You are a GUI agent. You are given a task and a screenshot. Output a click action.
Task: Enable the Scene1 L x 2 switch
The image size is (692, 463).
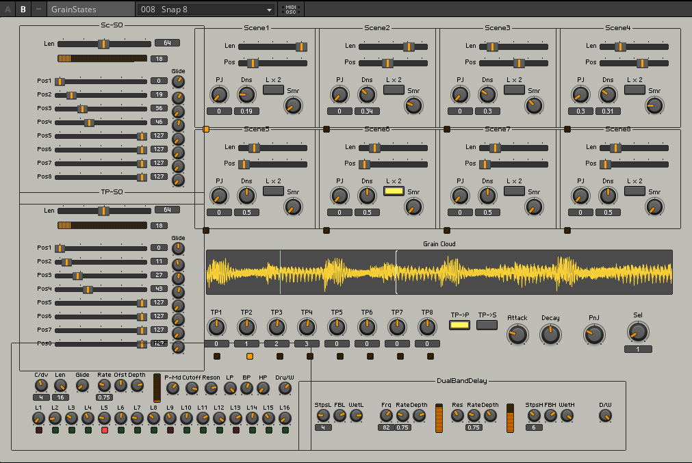[x=274, y=90]
